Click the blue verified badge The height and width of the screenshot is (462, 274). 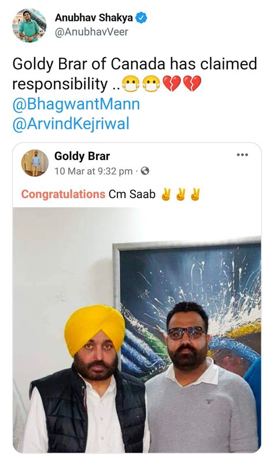141,18
